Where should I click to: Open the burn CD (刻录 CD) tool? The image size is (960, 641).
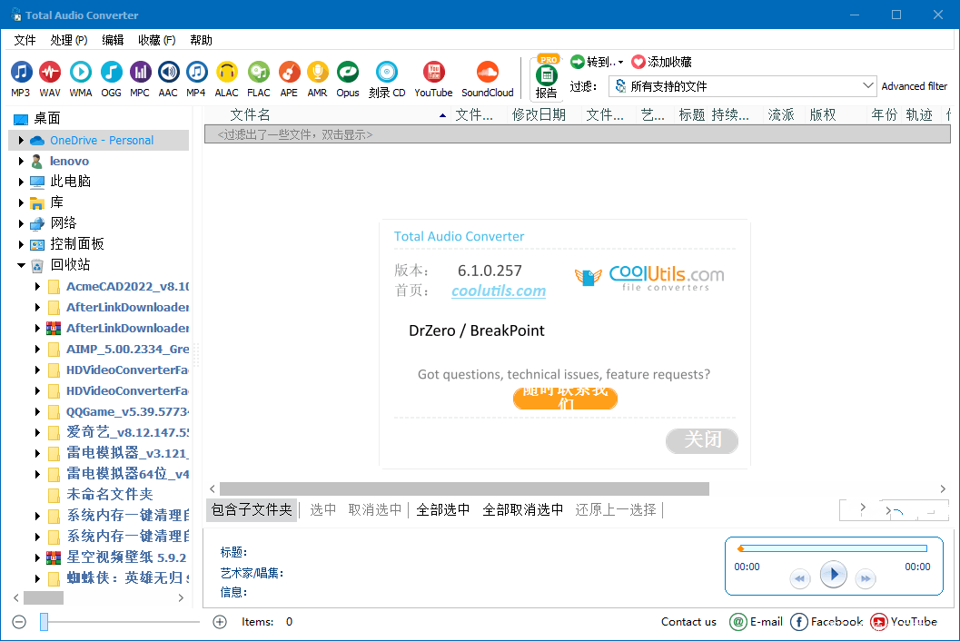click(x=387, y=79)
